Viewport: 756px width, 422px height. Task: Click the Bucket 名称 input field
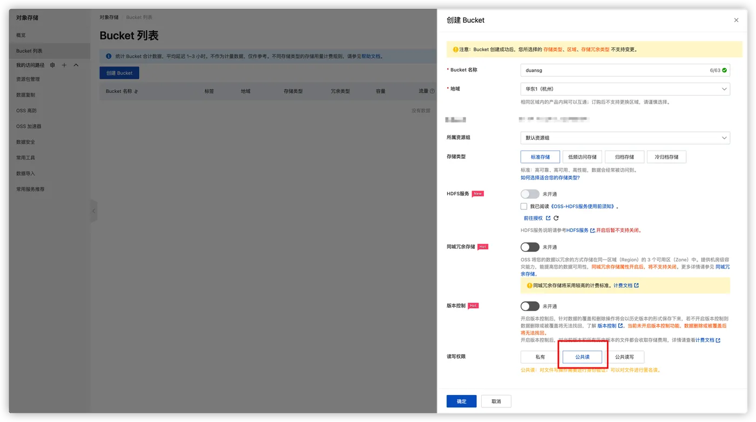click(x=625, y=70)
